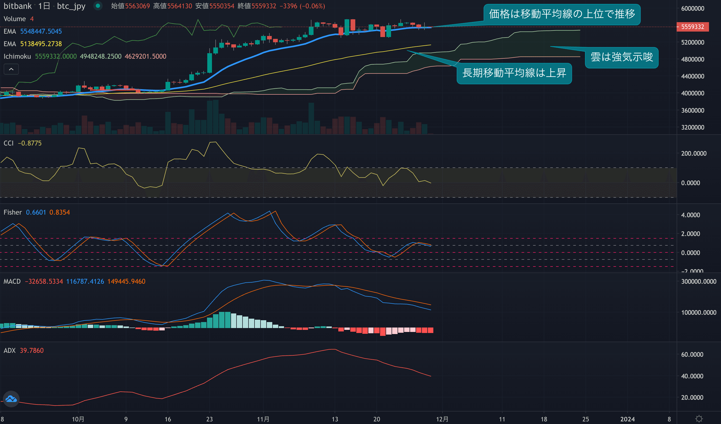This screenshot has width=721, height=424.
Task: Click the Ichimoku indicator legend
Action: pyautogui.click(x=17, y=56)
